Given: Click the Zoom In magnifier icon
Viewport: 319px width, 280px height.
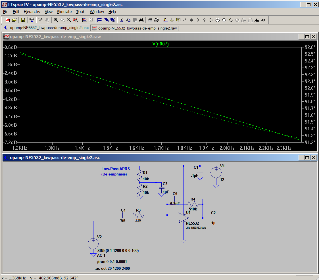Looking at the screenshot, I should tap(56, 20).
